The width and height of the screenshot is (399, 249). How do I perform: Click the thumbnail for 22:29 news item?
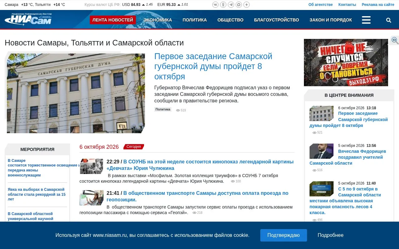click(91, 166)
